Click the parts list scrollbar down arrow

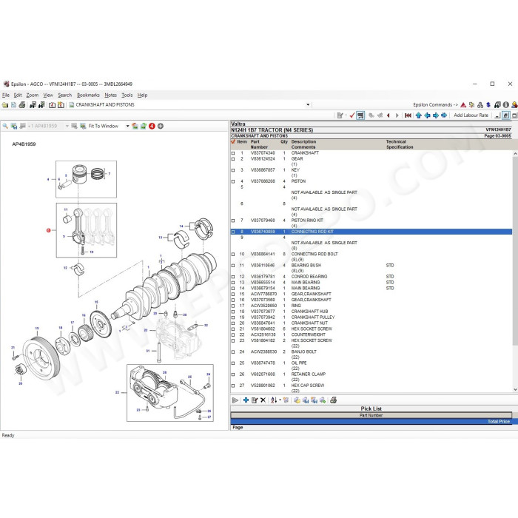point(515,390)
